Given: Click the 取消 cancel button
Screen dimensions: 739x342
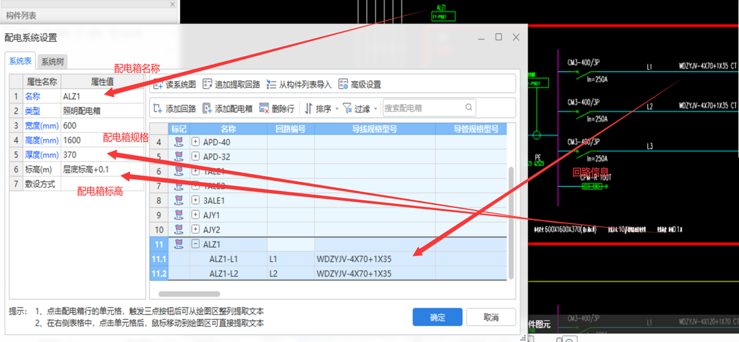Looking at the screenshot, I should tap(491, 318).
